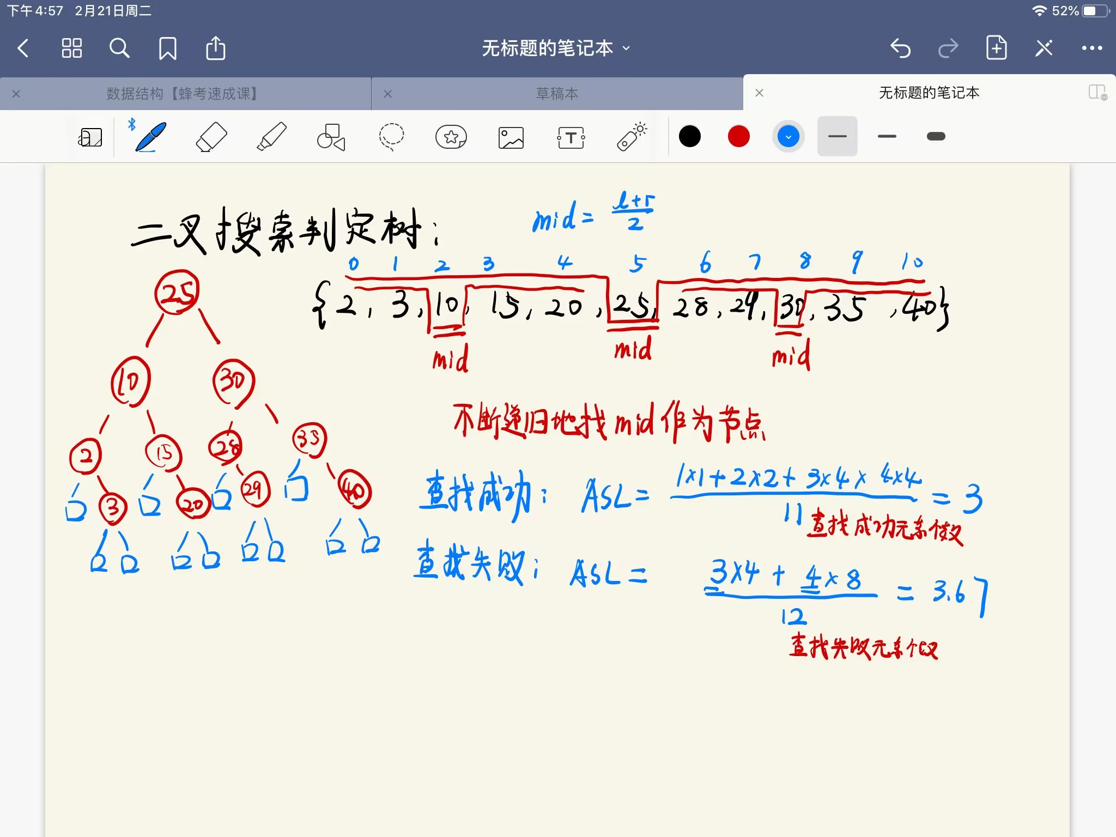Image resolution: width=1116 pixels, height=837 pixels.
Task: Toggle split view panel icon
Action: coord(1097,93)
